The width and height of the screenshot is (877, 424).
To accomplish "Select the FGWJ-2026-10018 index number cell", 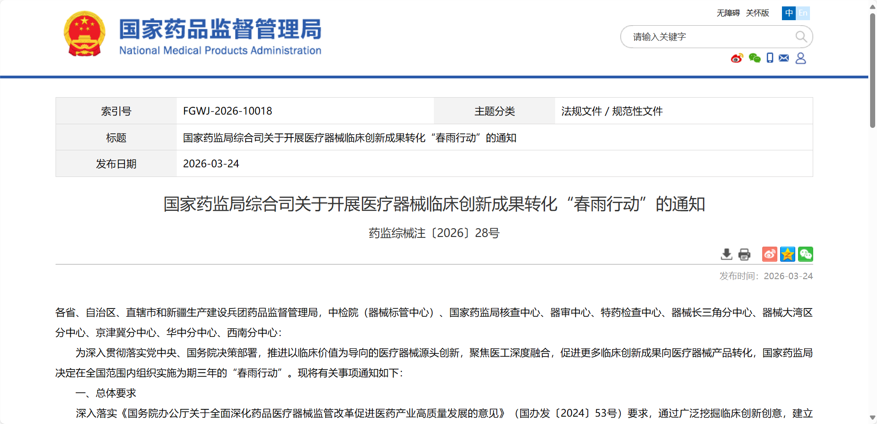I will 227,111.
